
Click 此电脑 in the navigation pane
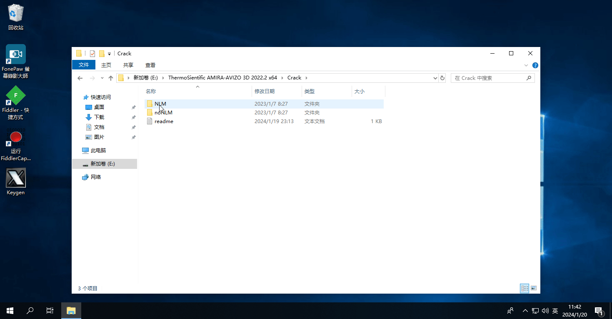click(x=98, y=151)
